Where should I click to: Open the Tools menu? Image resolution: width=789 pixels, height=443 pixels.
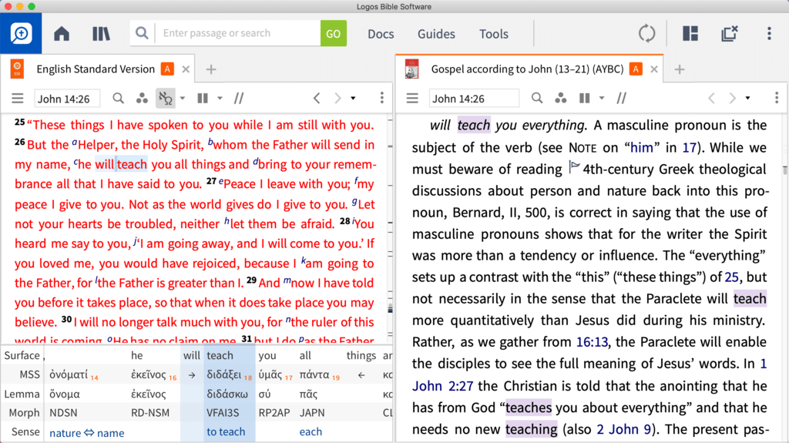[x=494, y=34]
